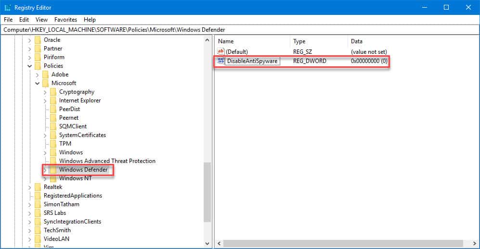Screen dimensions: 480x249
Task: Click the TPM folder icon
Action: [x=53, y=144]
